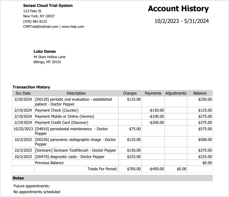Click the D0470 diagnostic casts description
The height and width of the screenshot is (197, 229).
[70, 157]
